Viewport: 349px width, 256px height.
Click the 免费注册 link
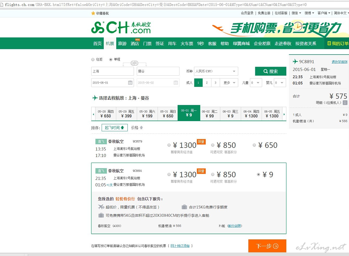(264, 13)
